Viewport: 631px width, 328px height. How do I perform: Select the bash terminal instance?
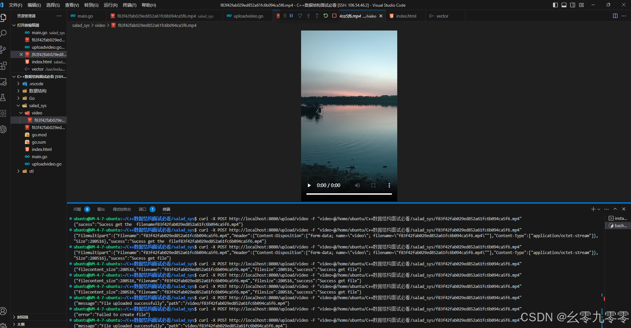pyautogui.click(x=618, y=226)
